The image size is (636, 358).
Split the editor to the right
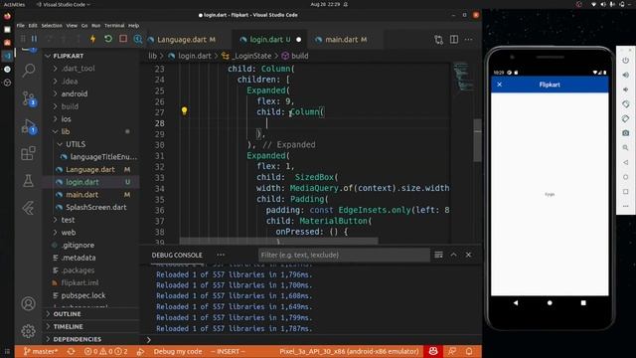pos(454,40)
